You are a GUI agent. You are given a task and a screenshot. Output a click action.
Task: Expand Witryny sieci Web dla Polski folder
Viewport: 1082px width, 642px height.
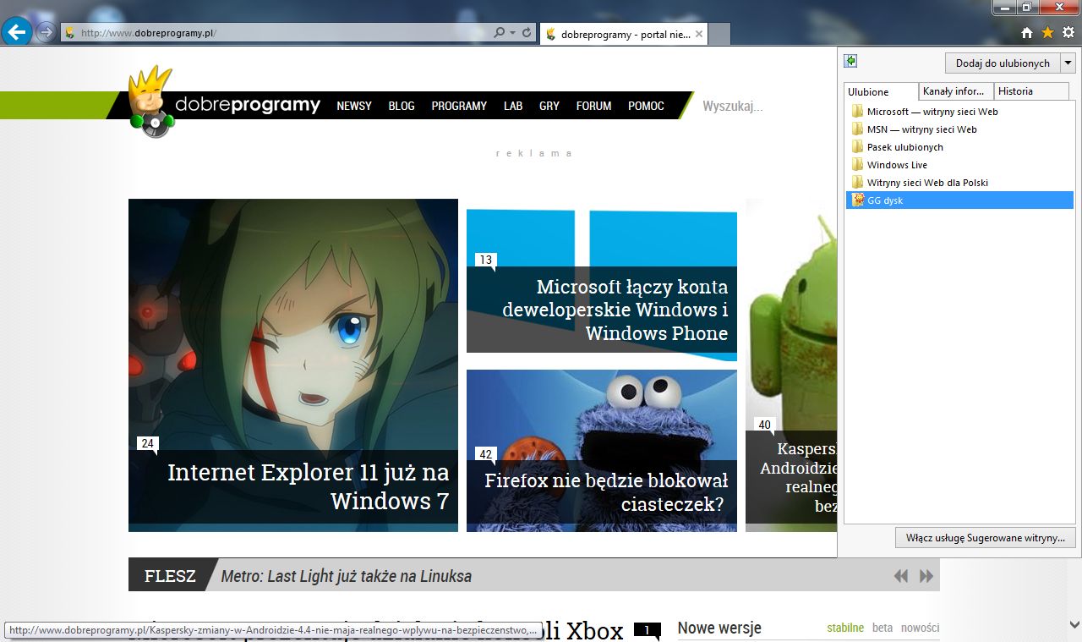(x=959, y=183)
